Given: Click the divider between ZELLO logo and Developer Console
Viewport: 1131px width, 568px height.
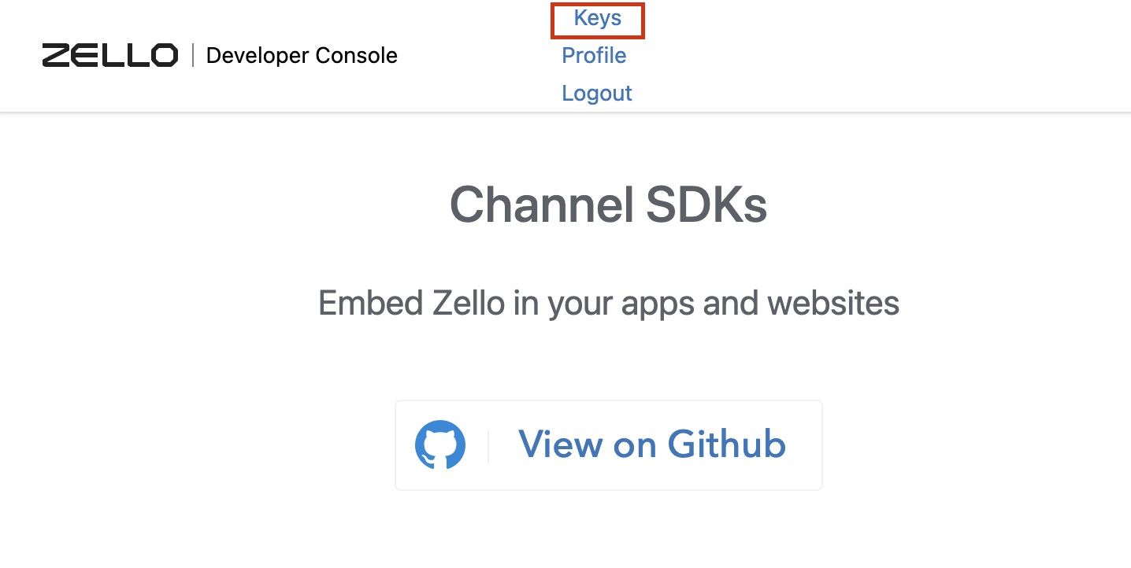Looking at the screenshot, I should click(x=192, y=56).
